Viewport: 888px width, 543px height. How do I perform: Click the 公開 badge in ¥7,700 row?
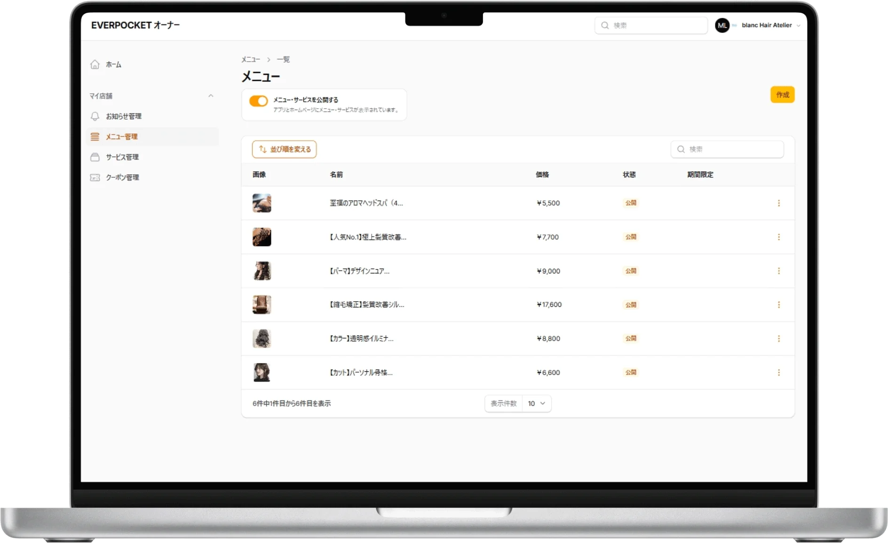631,237
